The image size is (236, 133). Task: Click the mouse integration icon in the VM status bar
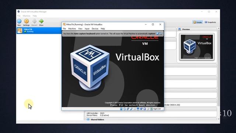click(x=148, y=109)
